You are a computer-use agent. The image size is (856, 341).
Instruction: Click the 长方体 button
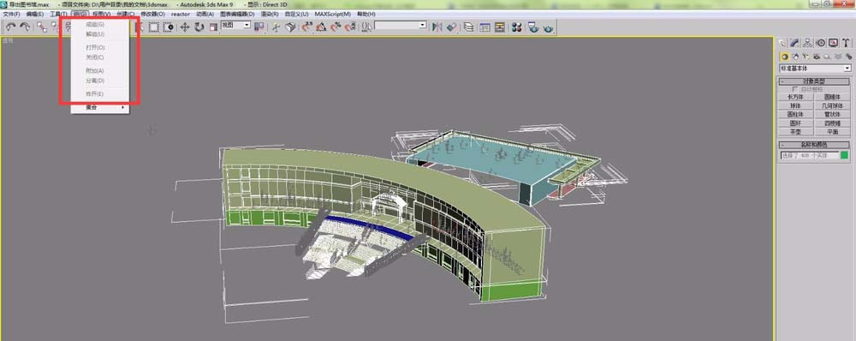tap(796, 97)
